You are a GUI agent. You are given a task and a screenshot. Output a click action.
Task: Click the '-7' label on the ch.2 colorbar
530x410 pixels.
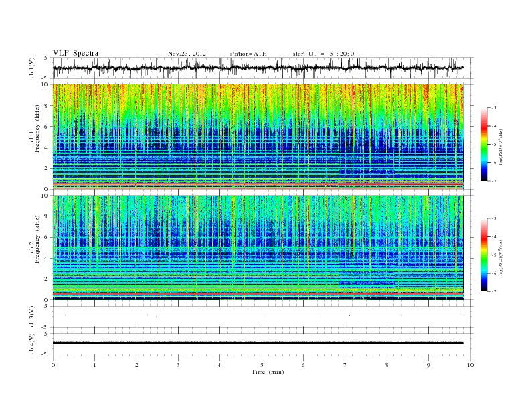pos(494,291)
